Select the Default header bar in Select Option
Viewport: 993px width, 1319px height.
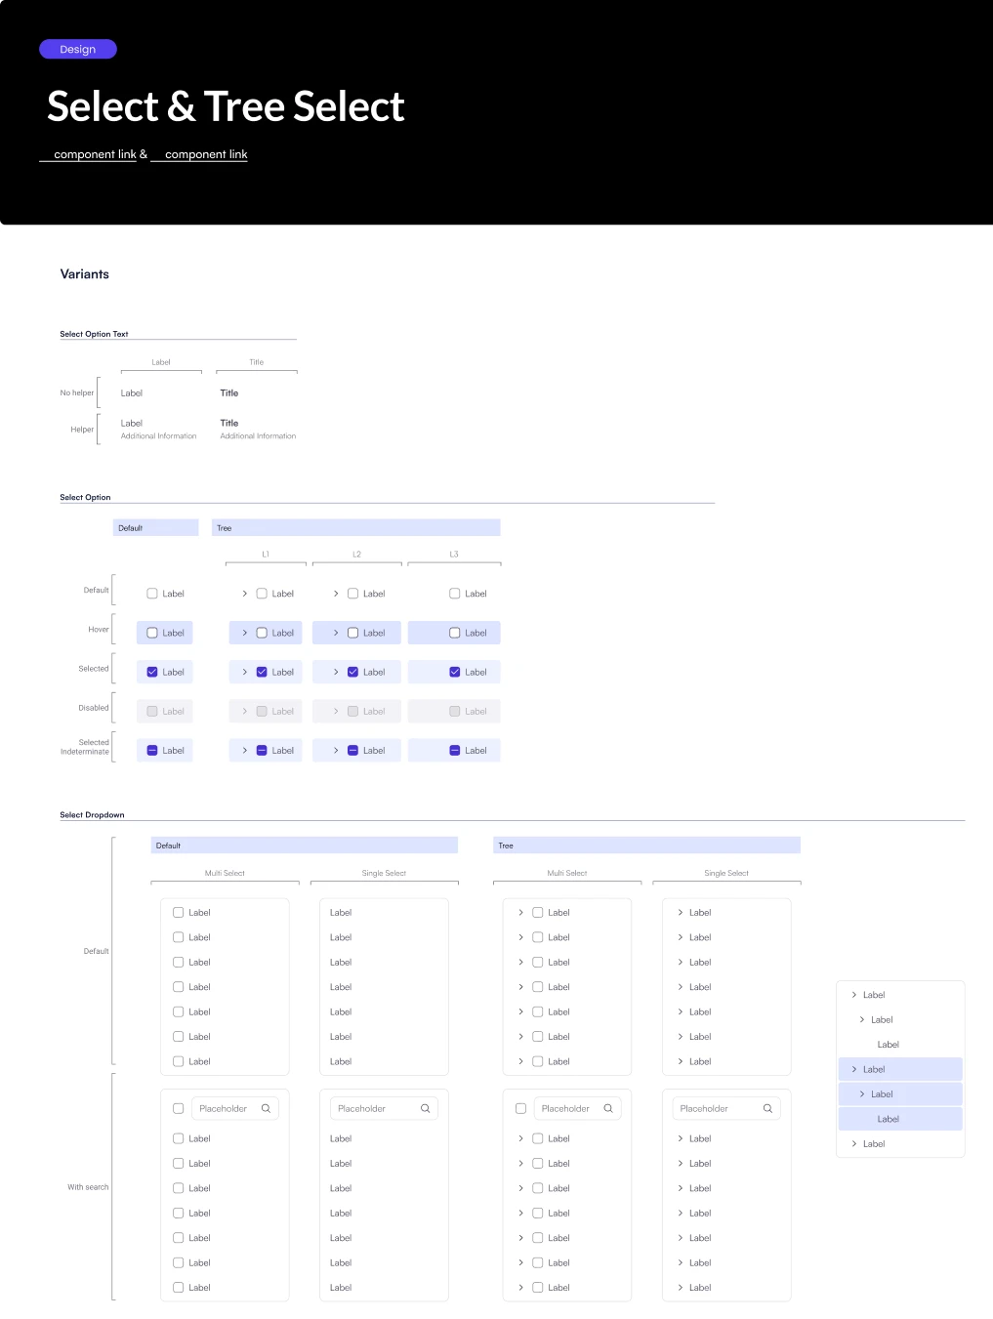(156, 528)
